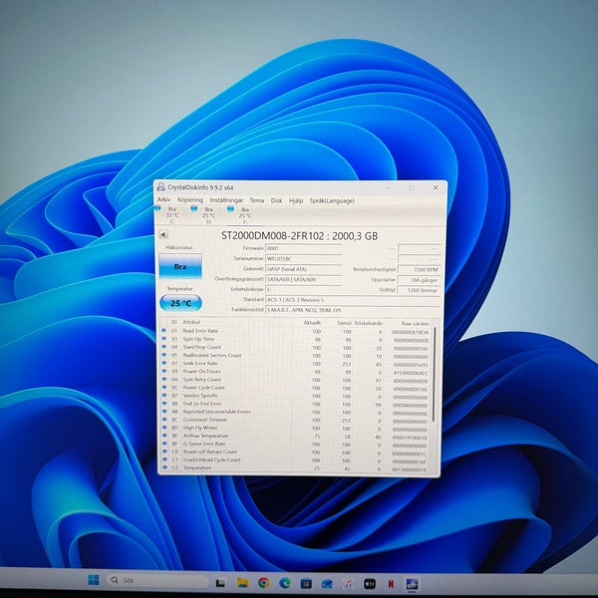Open the Inställningar menu
The height and width of the screenshot is (598, 598).
point(226,200)
